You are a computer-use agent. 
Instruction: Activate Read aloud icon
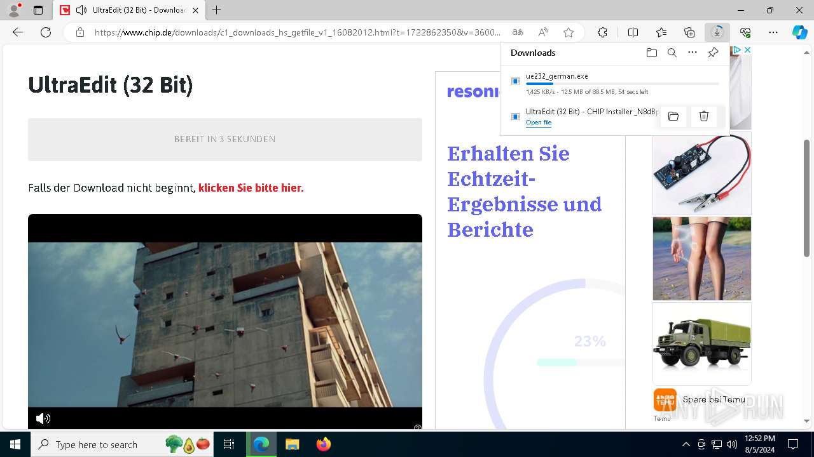pyautogui.click(x=543, y=32)
